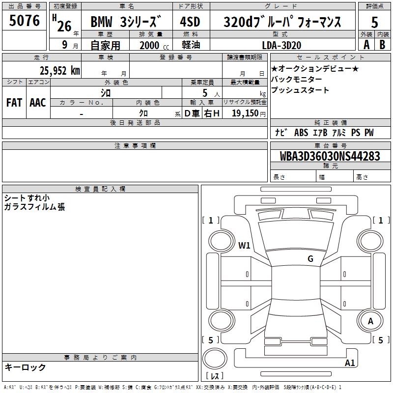Click the model code LDA-3D20
Screen dimensions: 393x393
[281, 45]
